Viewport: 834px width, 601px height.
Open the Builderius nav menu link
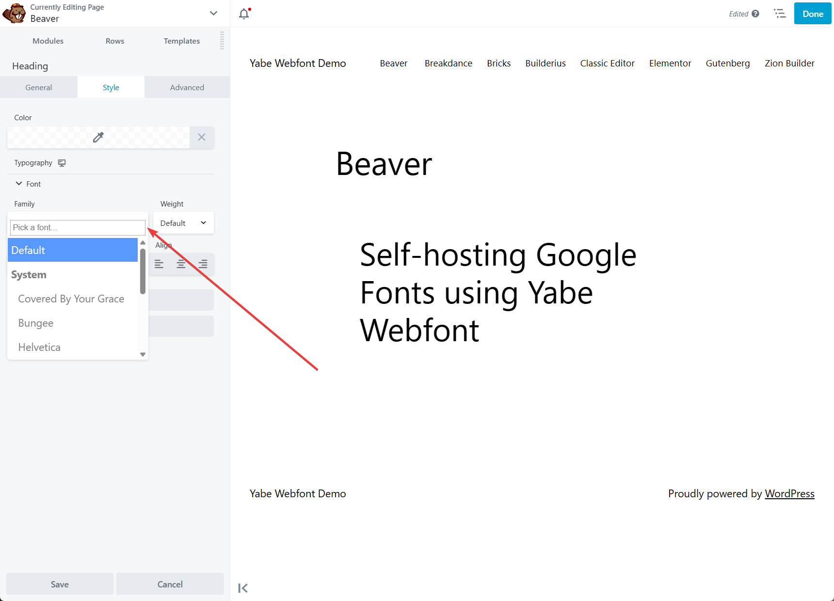pos(545,63)
